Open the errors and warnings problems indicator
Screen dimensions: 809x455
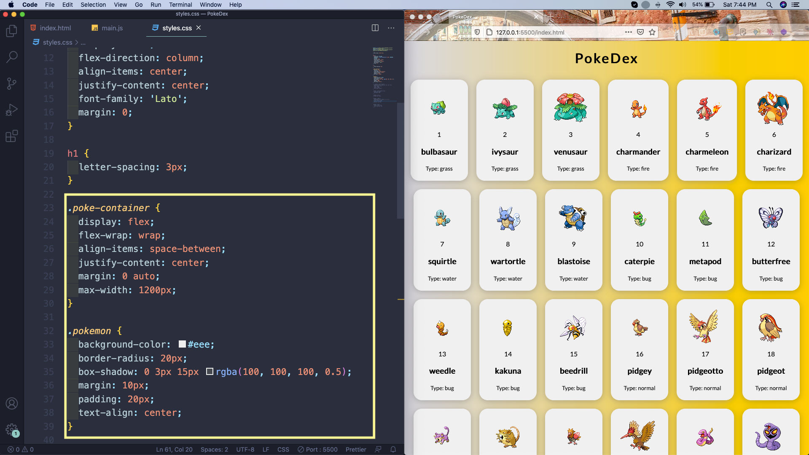(21, 450)
